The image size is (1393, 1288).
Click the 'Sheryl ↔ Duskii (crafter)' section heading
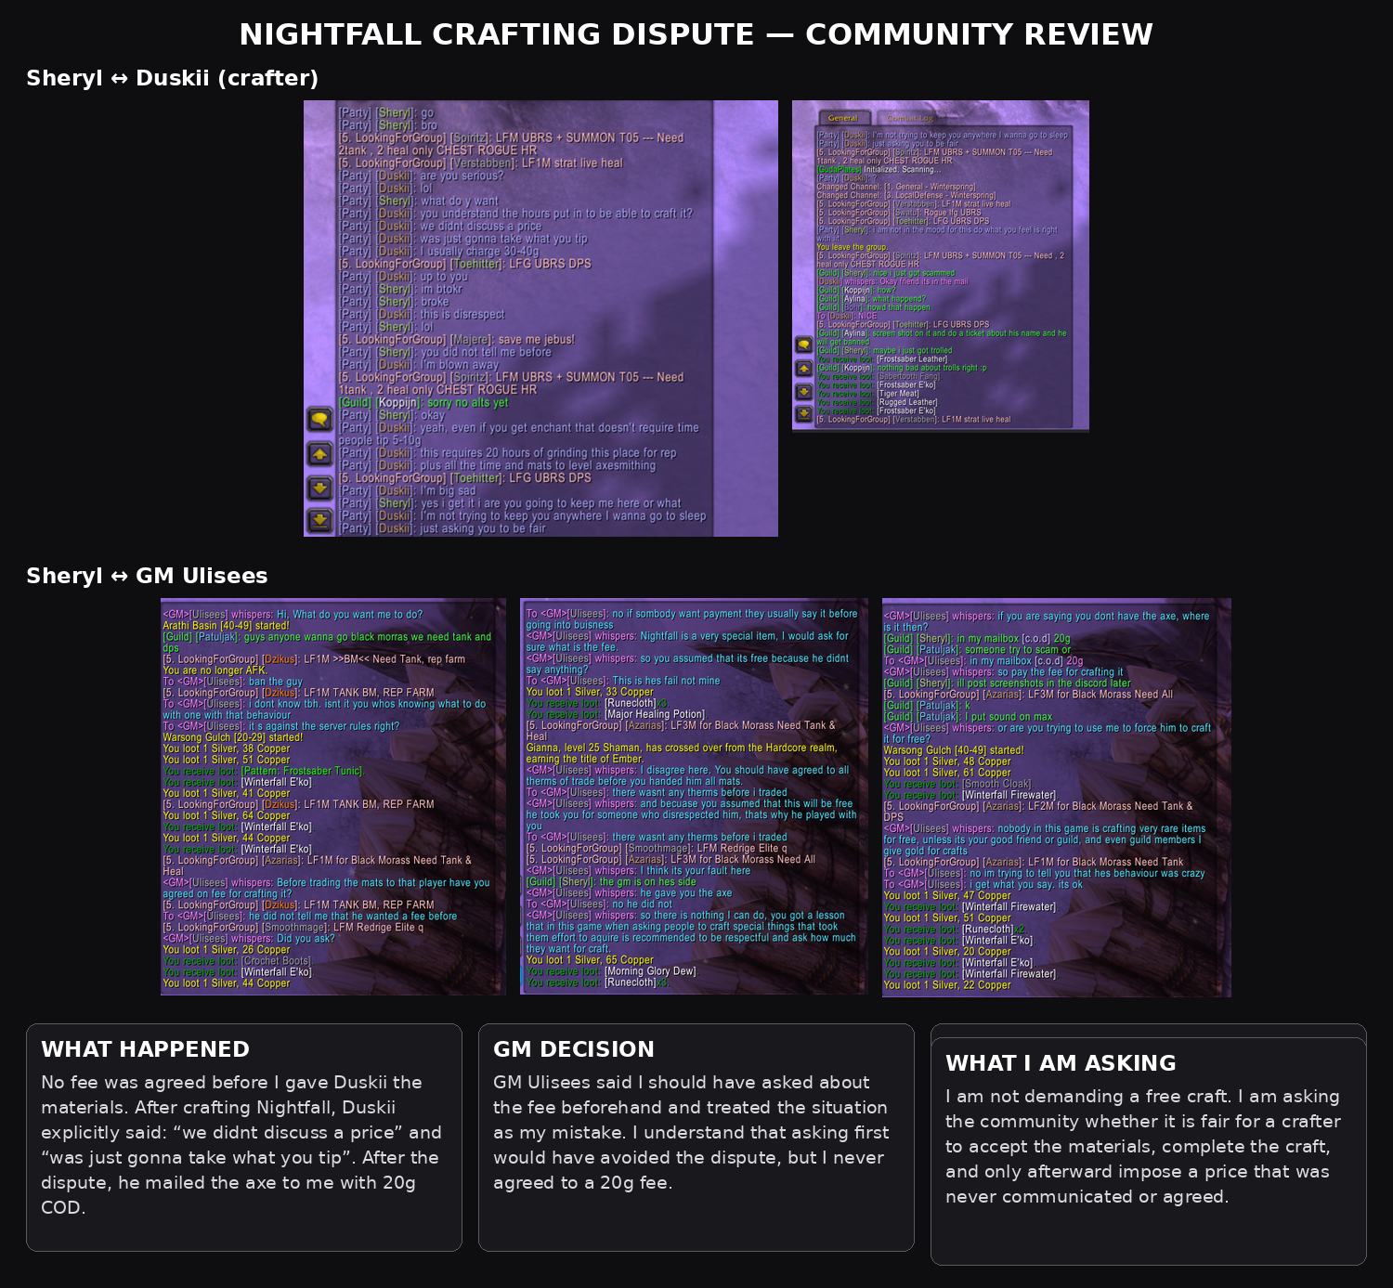coord(173,78)
